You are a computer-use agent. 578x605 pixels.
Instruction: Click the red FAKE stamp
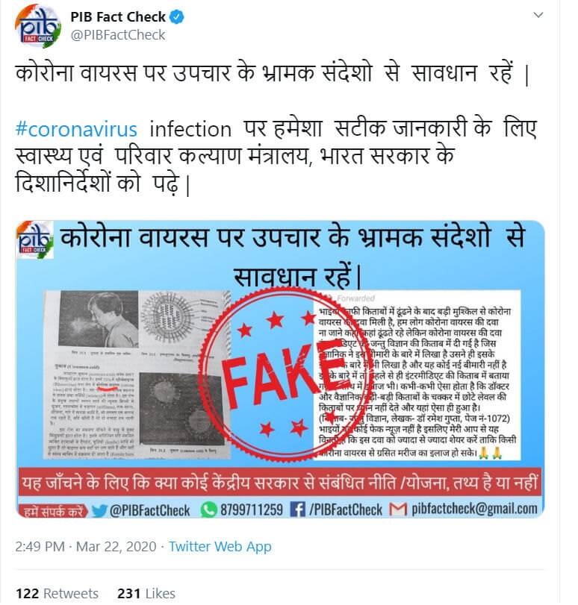click(279, 373)
